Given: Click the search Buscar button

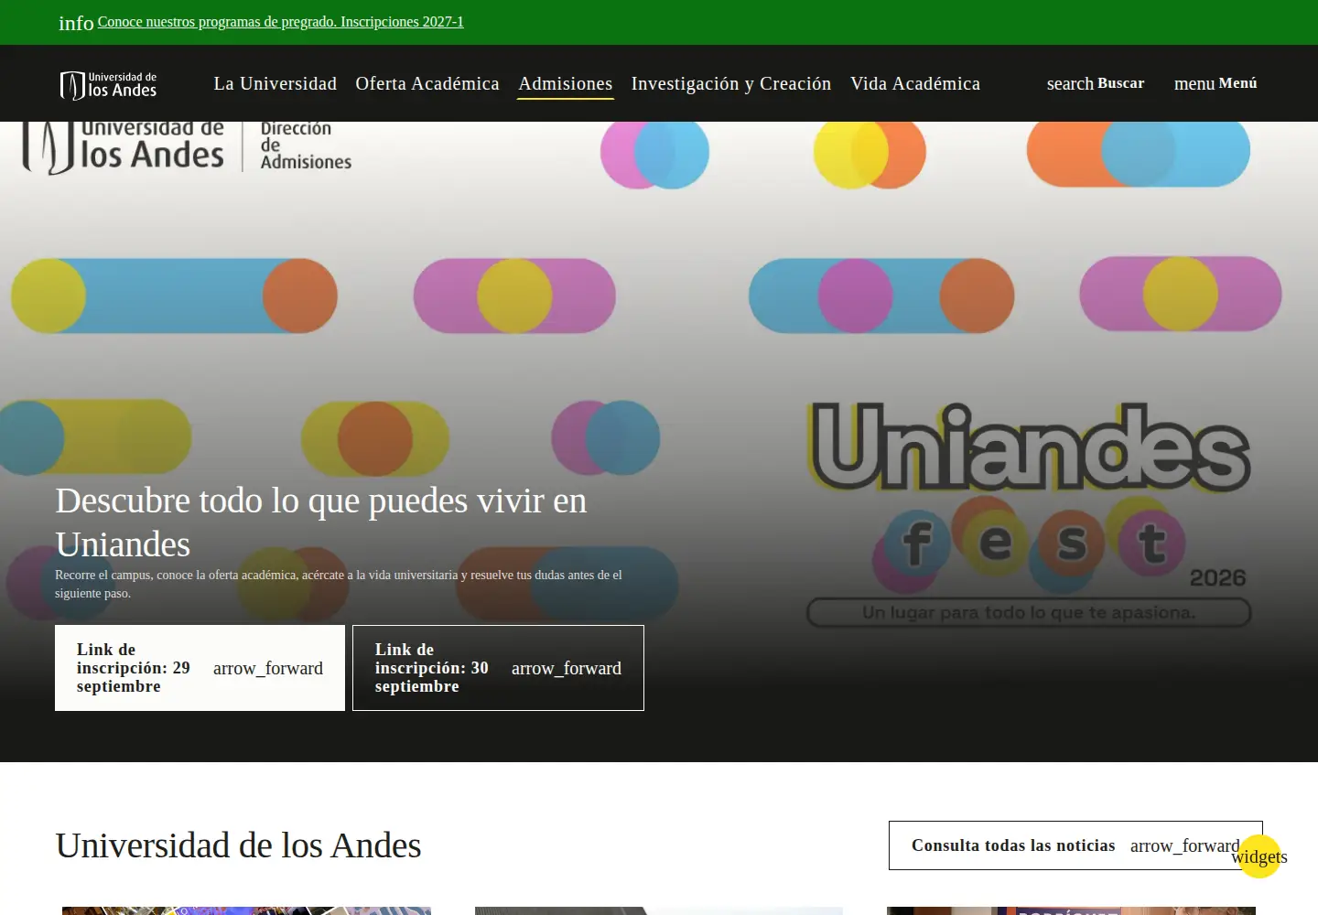Looking at the screenshot, I should [1096, 83].
